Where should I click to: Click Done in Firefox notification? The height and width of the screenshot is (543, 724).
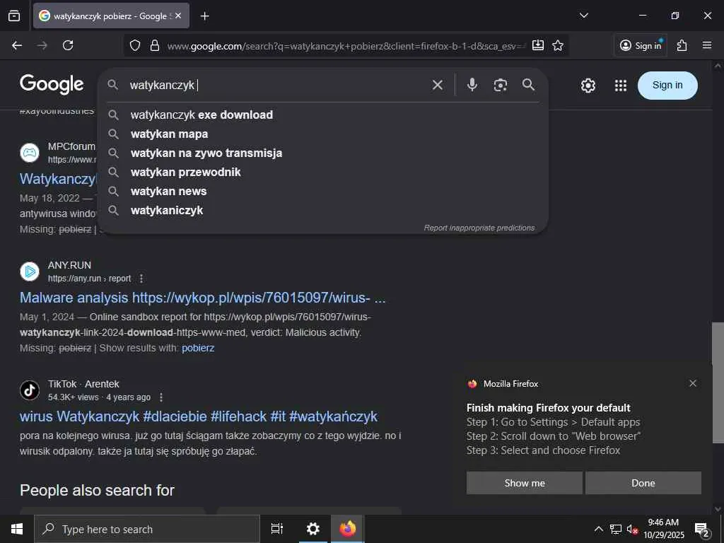tap(643, 483)
